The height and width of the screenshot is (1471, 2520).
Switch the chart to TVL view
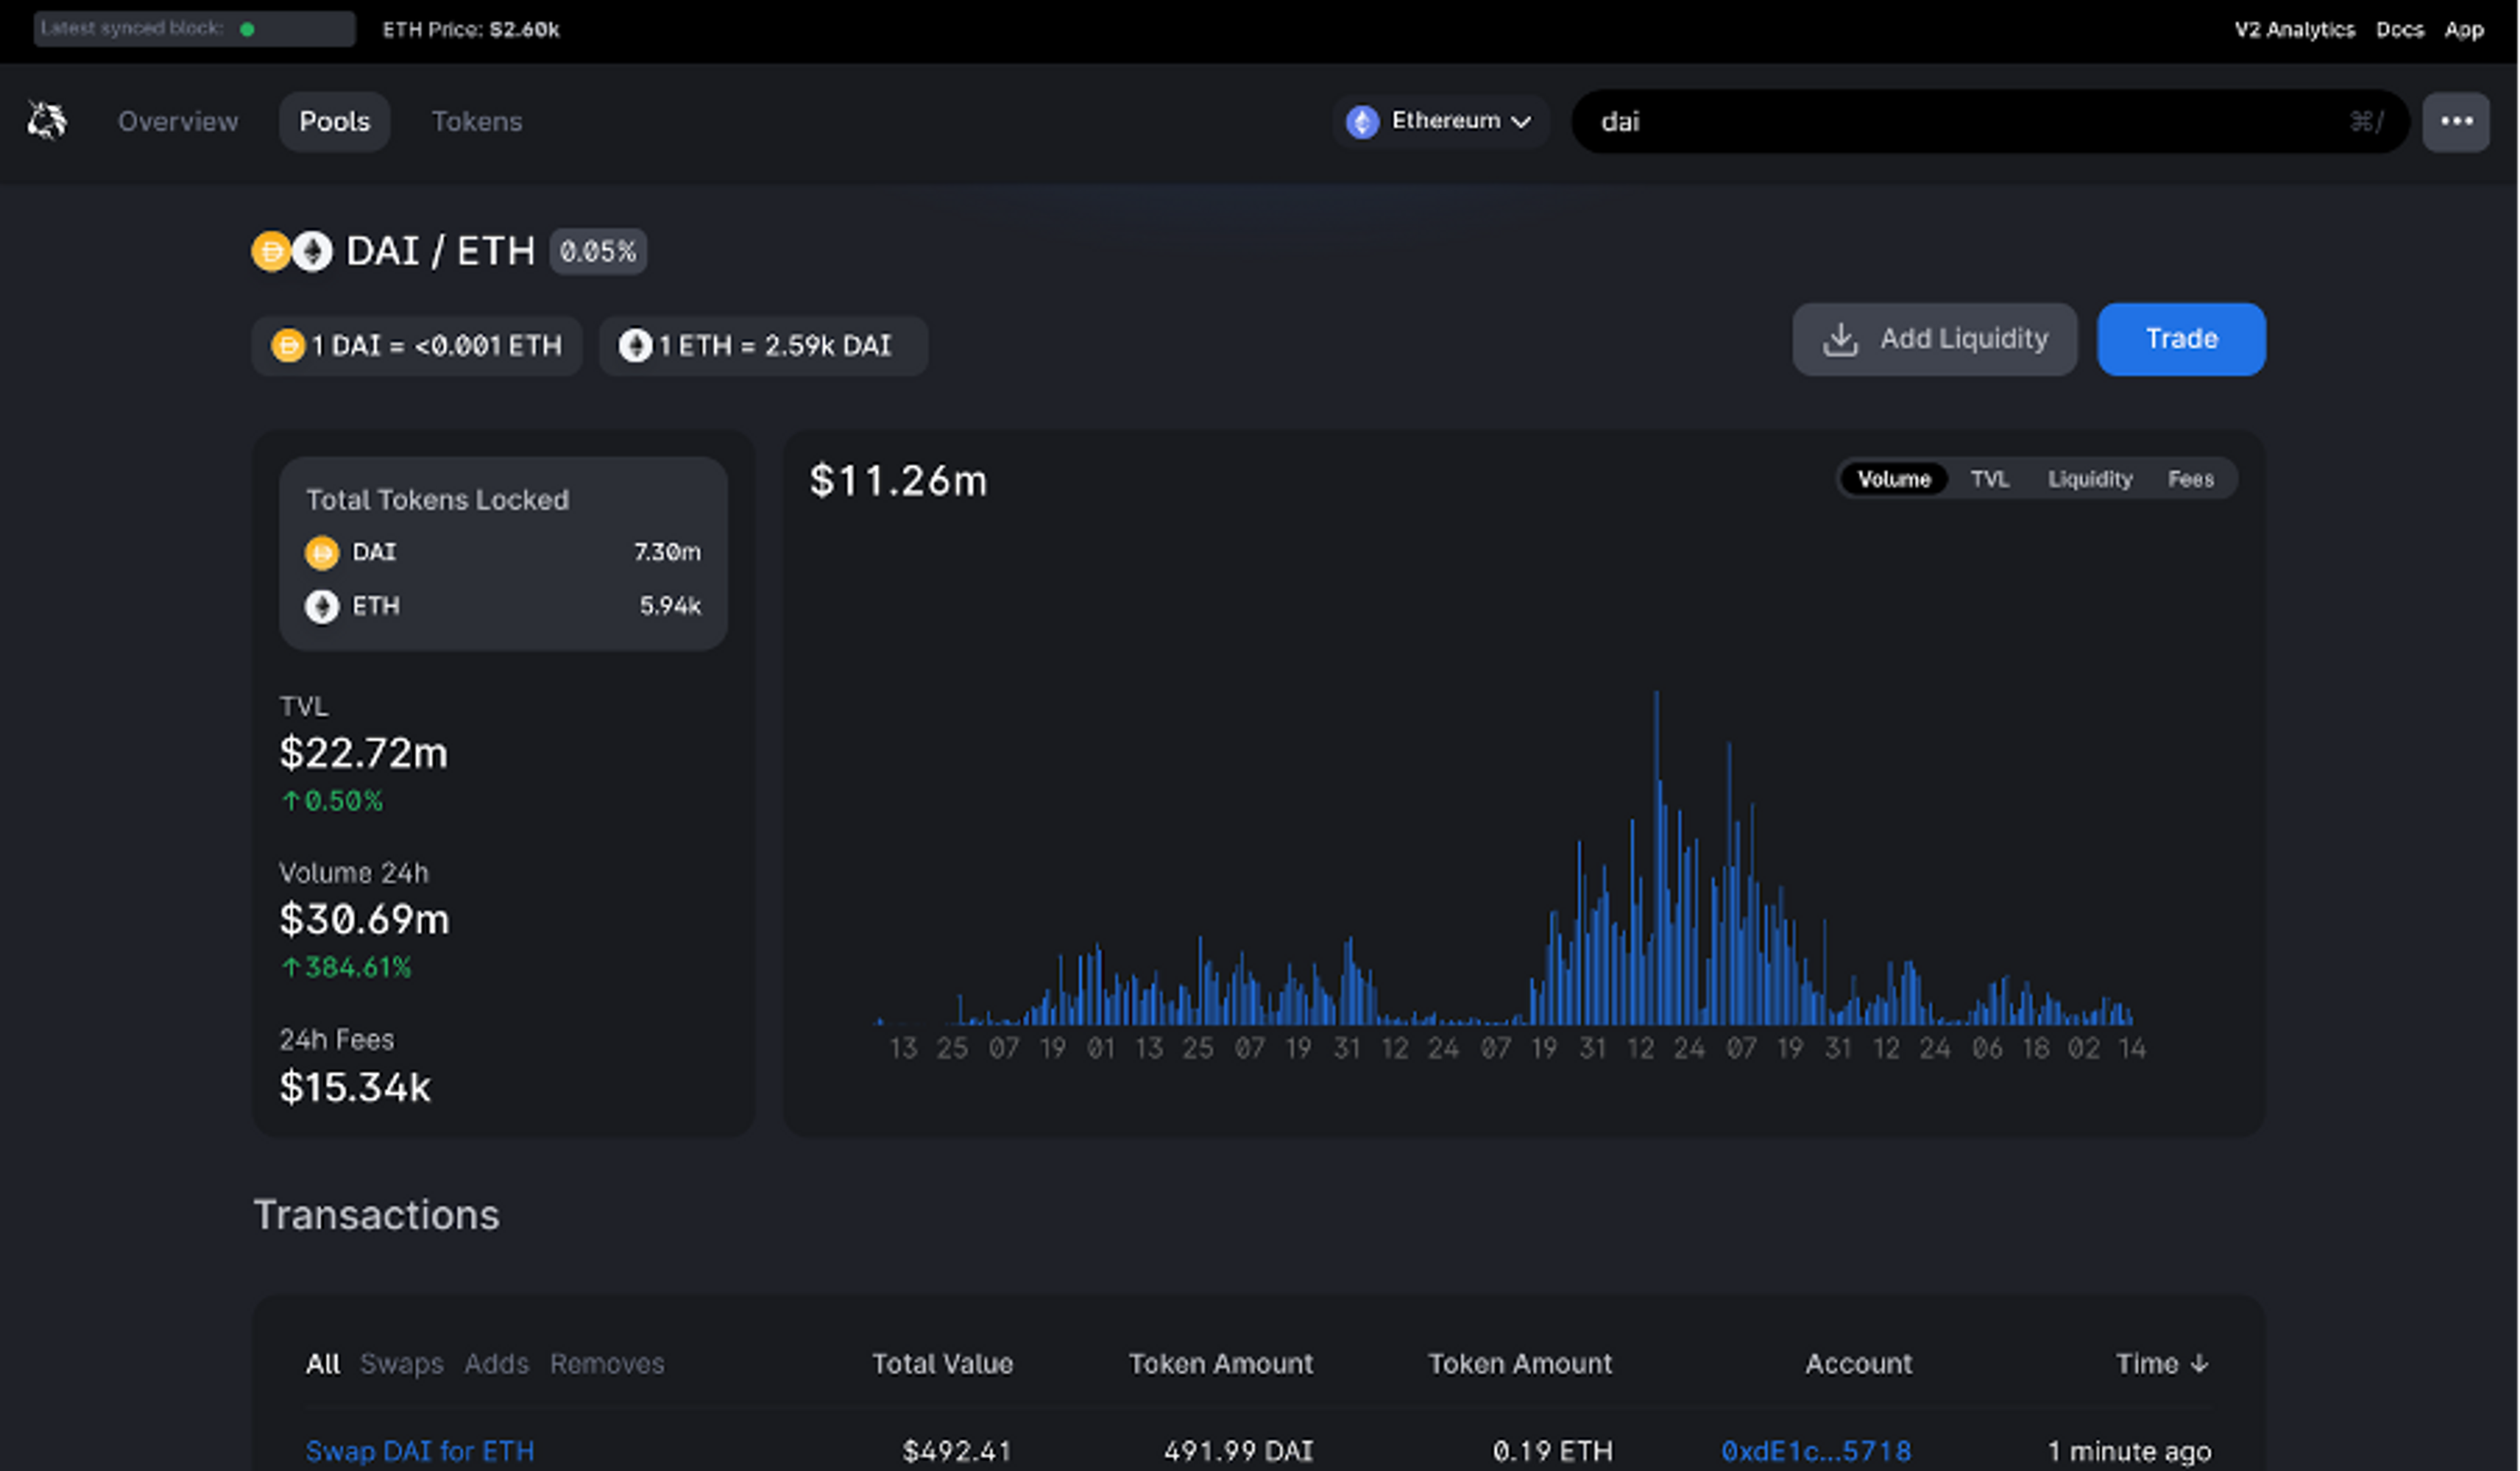click(x=1990, y=479)
